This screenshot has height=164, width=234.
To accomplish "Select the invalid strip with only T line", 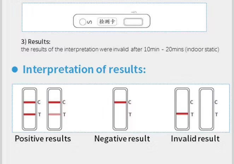I will tap(182, 109).
